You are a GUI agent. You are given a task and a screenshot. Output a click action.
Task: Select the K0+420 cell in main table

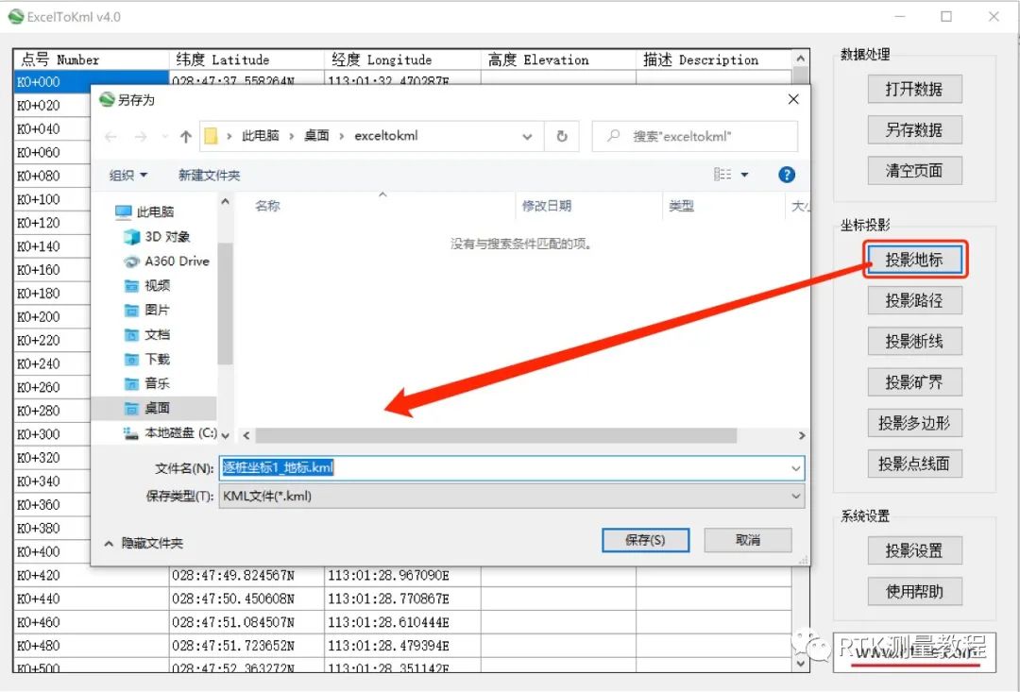click(x=91, y=576)
